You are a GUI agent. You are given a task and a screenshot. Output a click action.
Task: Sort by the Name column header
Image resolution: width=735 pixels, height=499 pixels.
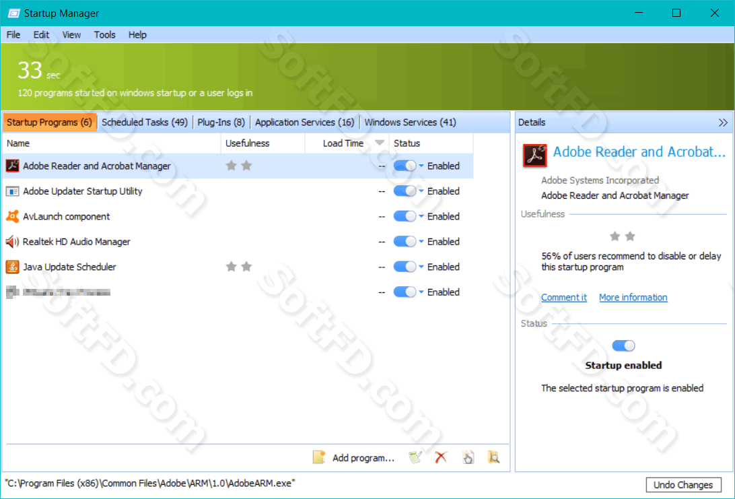tap(112, 143)
